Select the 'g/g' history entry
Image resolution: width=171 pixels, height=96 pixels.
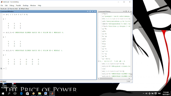click(x=104, y=39)
